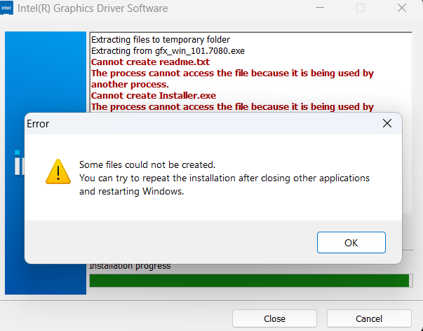The image size is (423, 331).
Task: Click the yellow warning triangle icon
Action: [x=58, y=172]
